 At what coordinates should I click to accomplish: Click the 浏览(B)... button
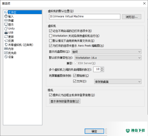(x=132, y=17)
